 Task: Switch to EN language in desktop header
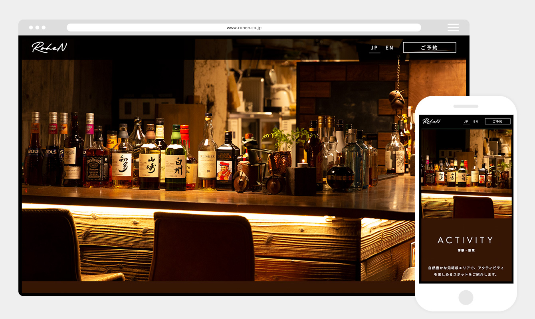click(x=389, y=48)
